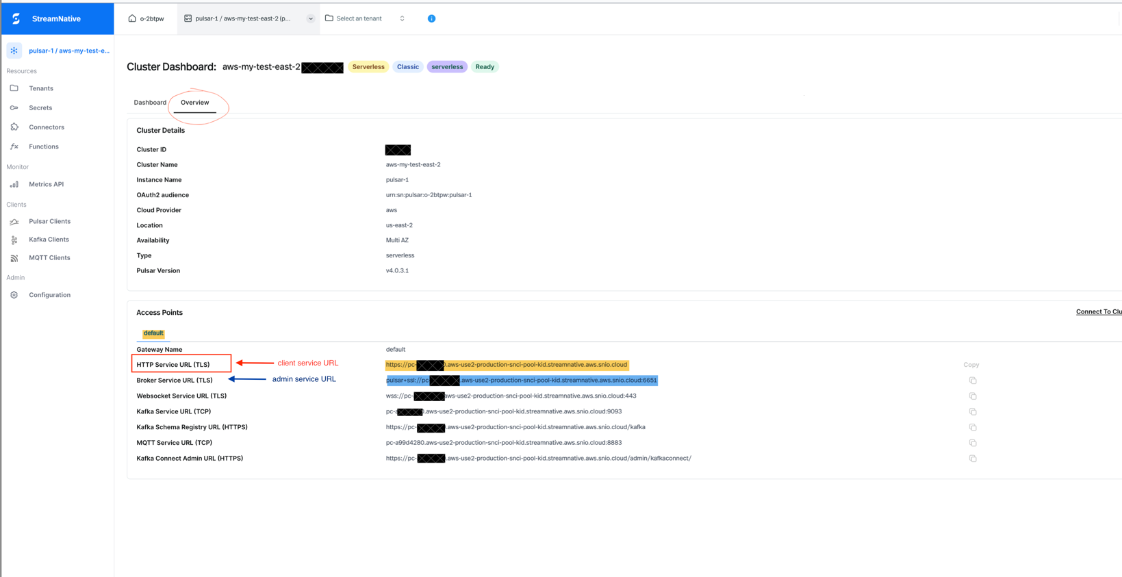Copy the Broker Service URL (TLS)
Viewport: 1122px width, 577px height.
(973, 381)
